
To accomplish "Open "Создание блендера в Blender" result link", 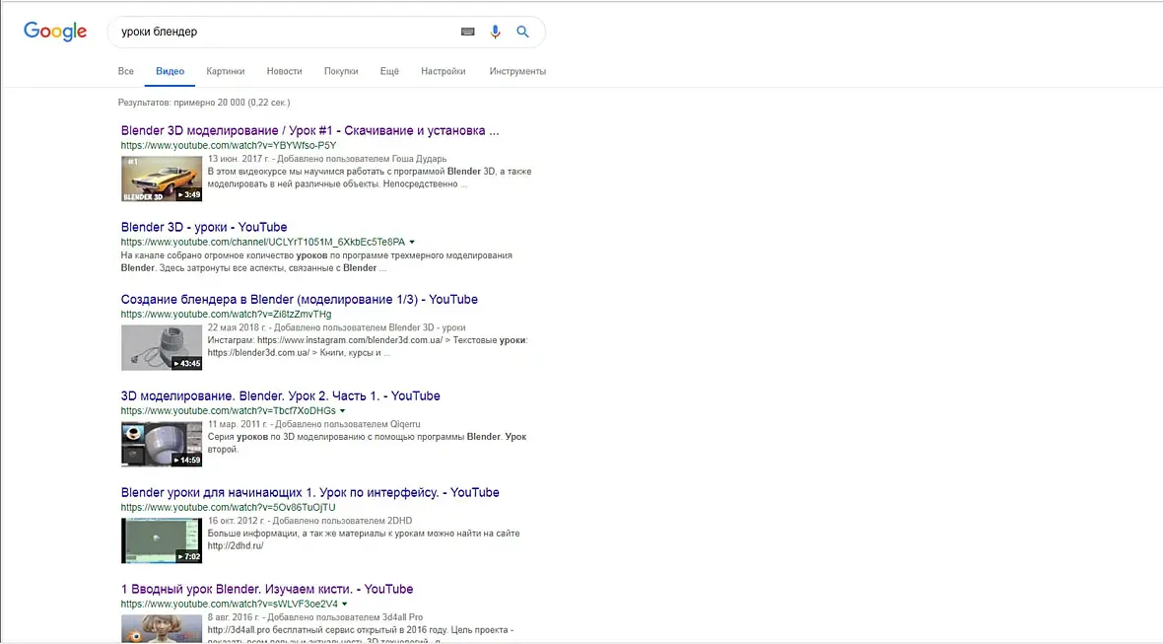I will [300, 299].
